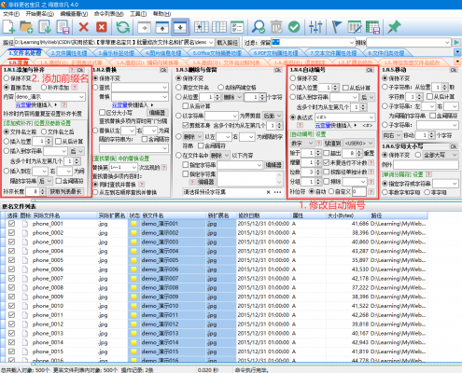Click the green pushpin icon
The width and height of the screenshot is (462, 373).
tap(395, 27)
